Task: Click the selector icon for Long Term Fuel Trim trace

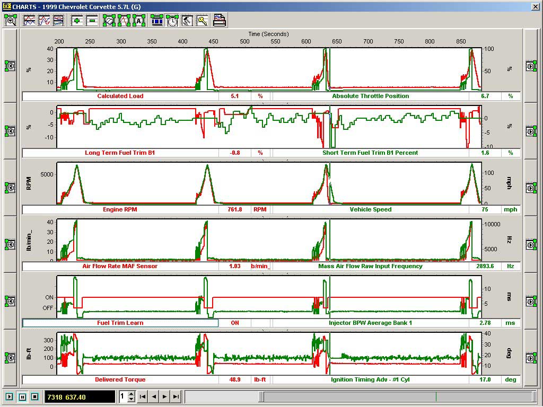Action: pos(10,131)
